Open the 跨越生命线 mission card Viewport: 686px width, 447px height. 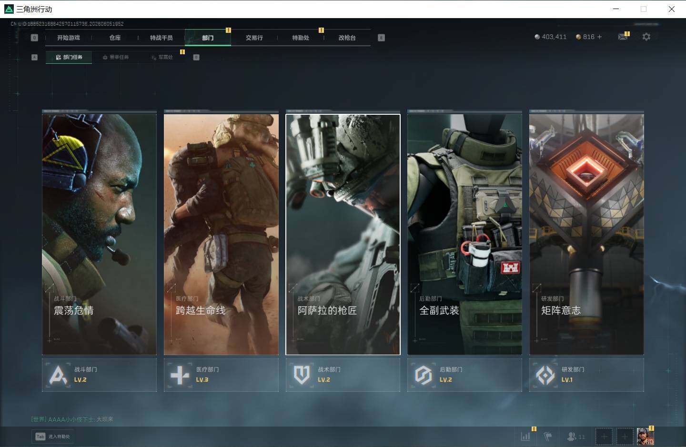click(x=221, y=234)
